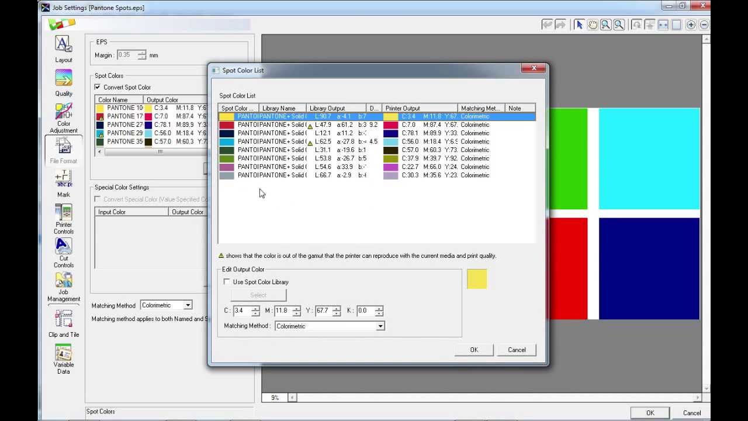748x421 pixels.
Task: Close the Spot Color List dialog
Action: coord(534,68)
